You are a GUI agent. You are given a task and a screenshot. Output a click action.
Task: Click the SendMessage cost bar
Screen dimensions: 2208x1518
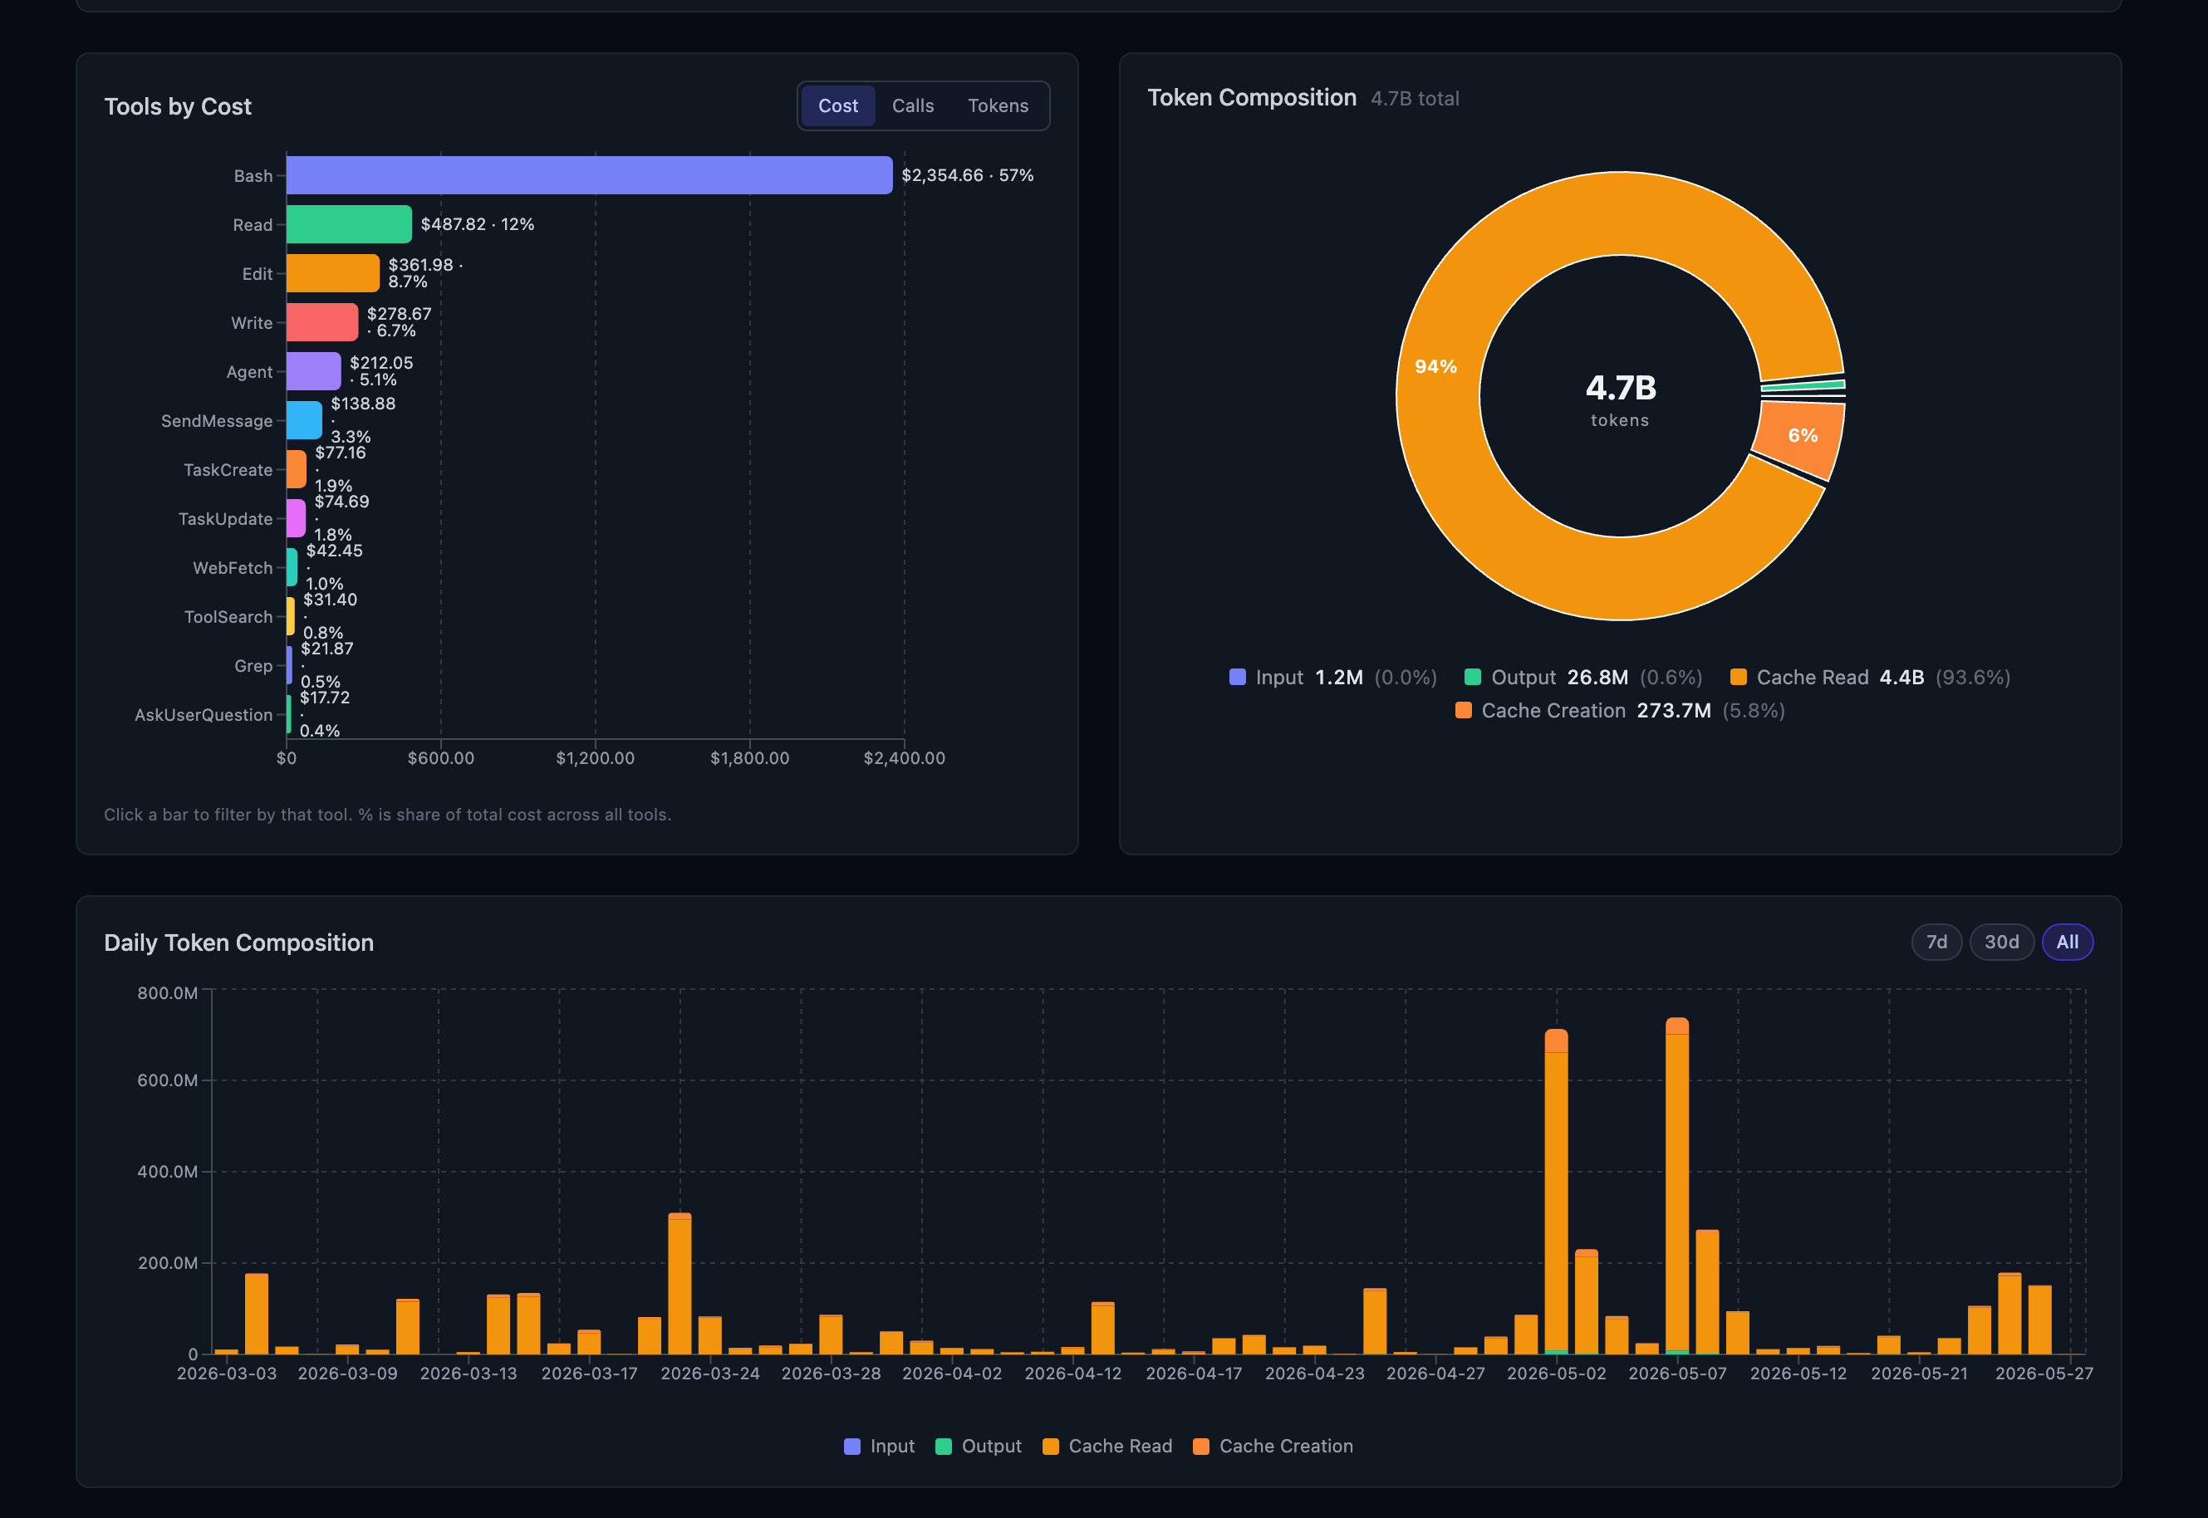click(x=304, y=420)
